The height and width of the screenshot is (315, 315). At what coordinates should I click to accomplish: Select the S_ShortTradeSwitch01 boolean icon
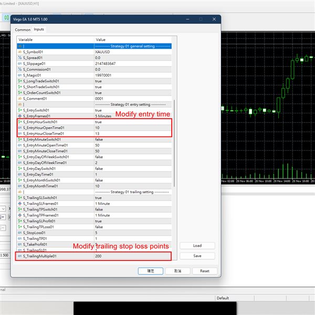tap(20, 87)
